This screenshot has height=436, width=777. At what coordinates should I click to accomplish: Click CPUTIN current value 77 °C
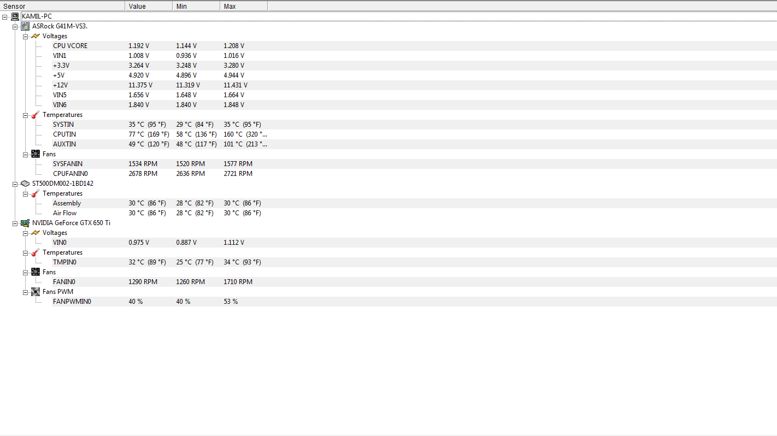pyautogui.click(x=149, y=134)
